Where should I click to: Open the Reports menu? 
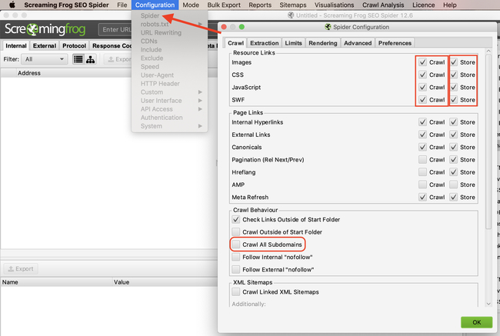coord(260,5)
